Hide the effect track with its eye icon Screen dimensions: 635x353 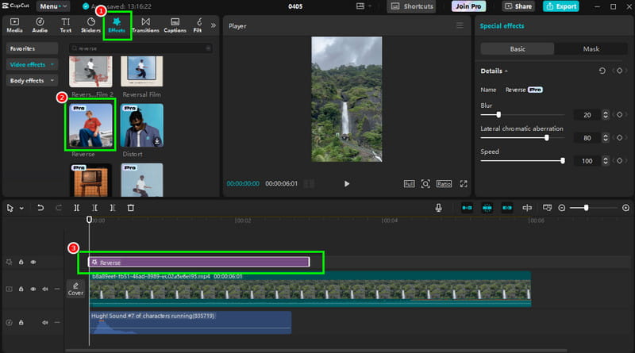point(33,262)
